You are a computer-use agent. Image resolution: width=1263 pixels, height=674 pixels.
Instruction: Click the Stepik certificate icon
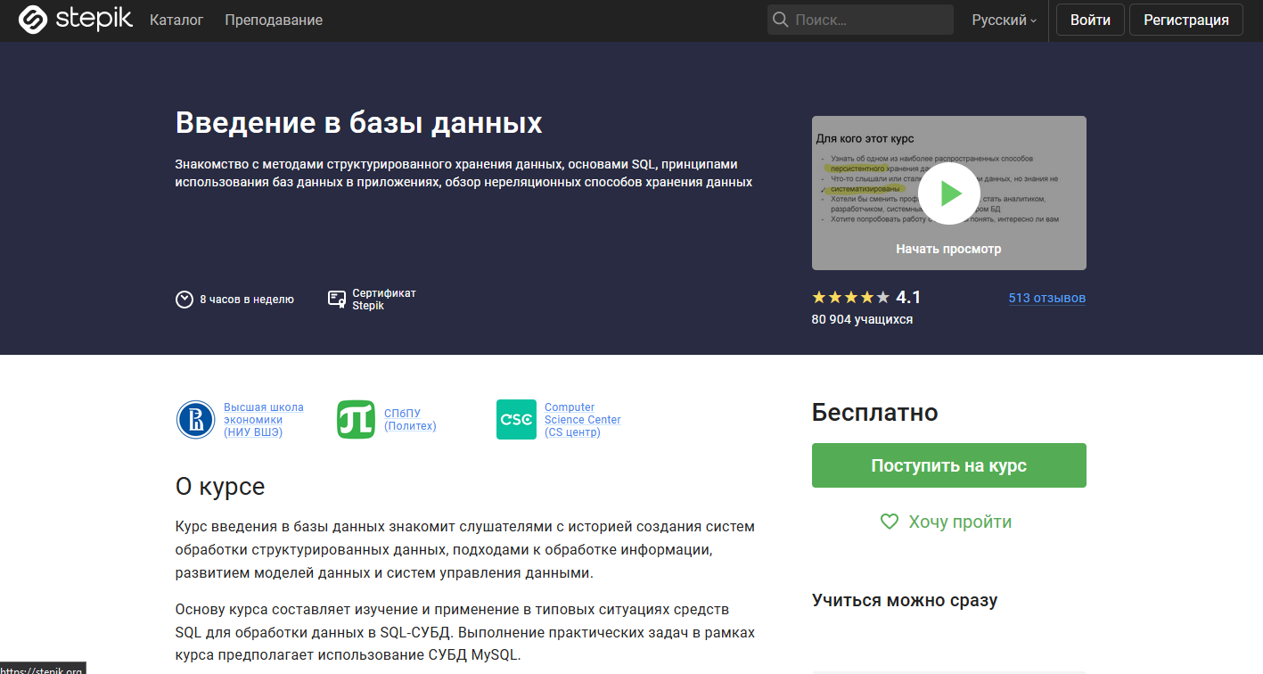pos(336,300)
